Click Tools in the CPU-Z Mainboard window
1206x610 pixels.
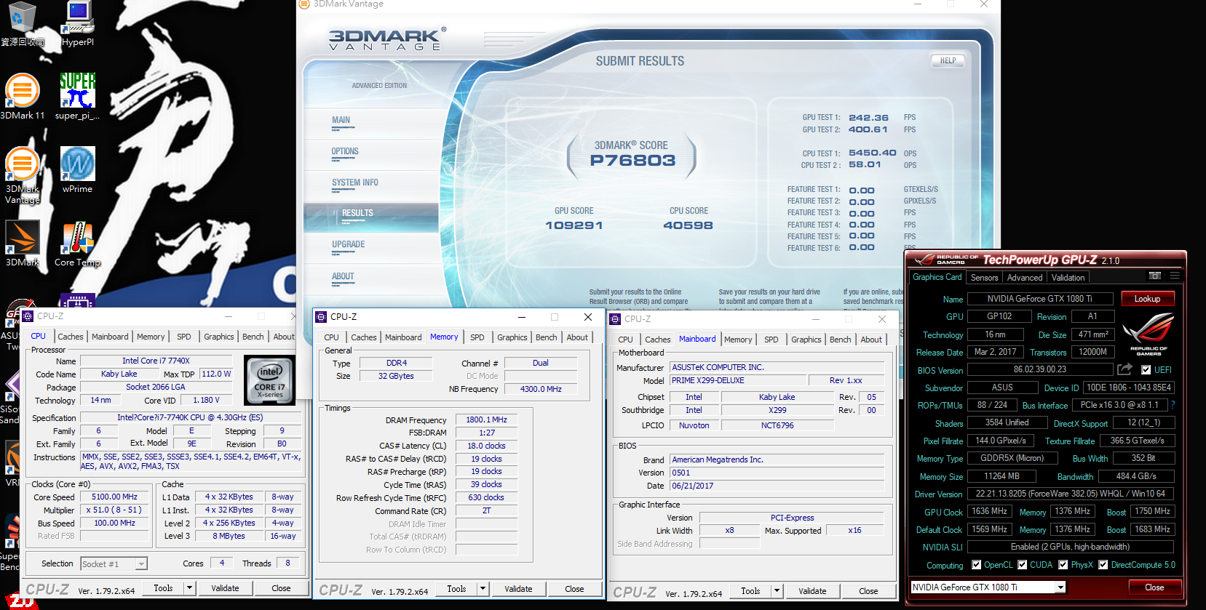tap(750, 591)
